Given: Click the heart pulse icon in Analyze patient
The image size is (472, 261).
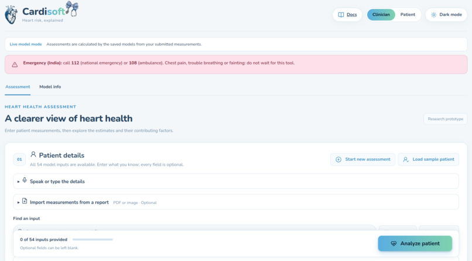Looking at the screenshot, I should (x=394, y=243).
